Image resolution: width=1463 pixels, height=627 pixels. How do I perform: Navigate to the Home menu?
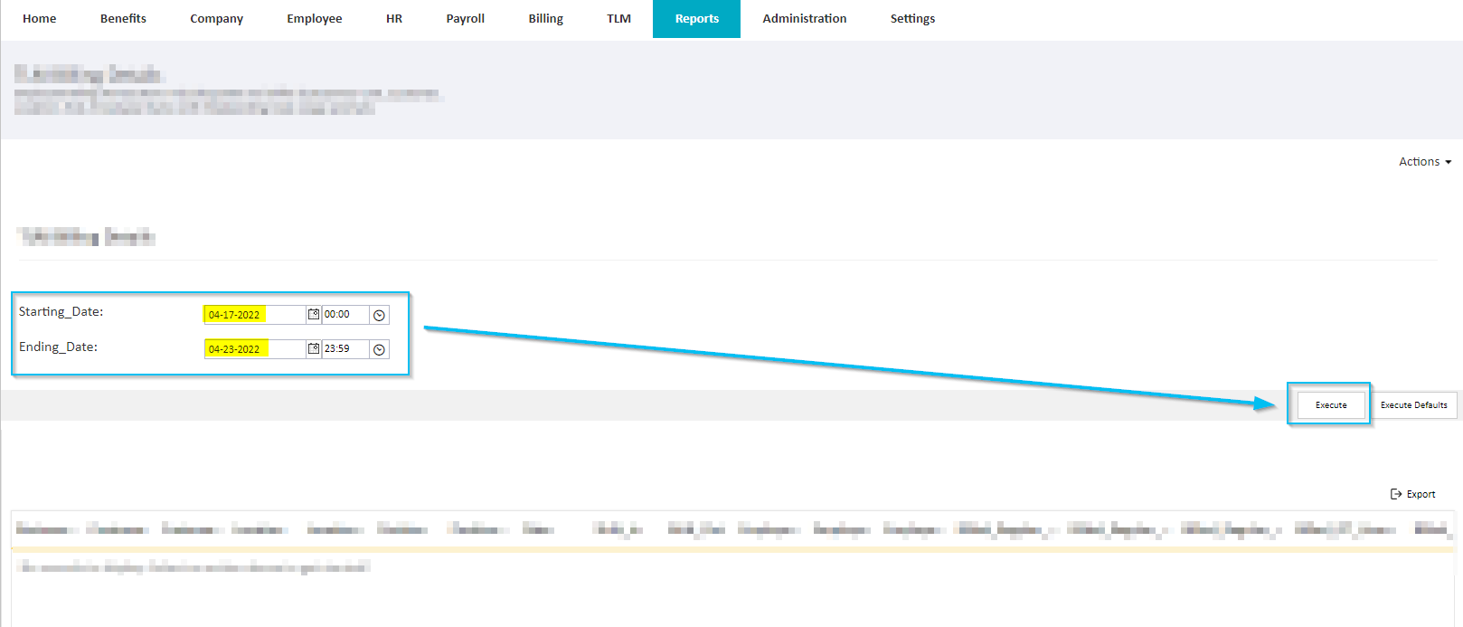40,19
